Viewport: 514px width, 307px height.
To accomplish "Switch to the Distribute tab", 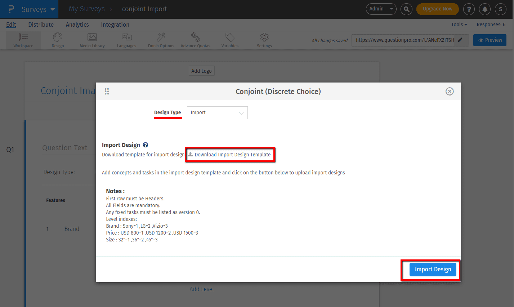I will (x=41, y=25).
